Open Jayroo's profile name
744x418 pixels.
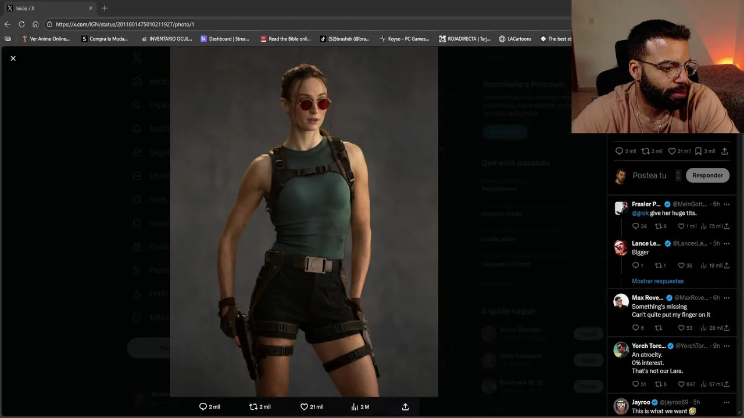[641, 402]
